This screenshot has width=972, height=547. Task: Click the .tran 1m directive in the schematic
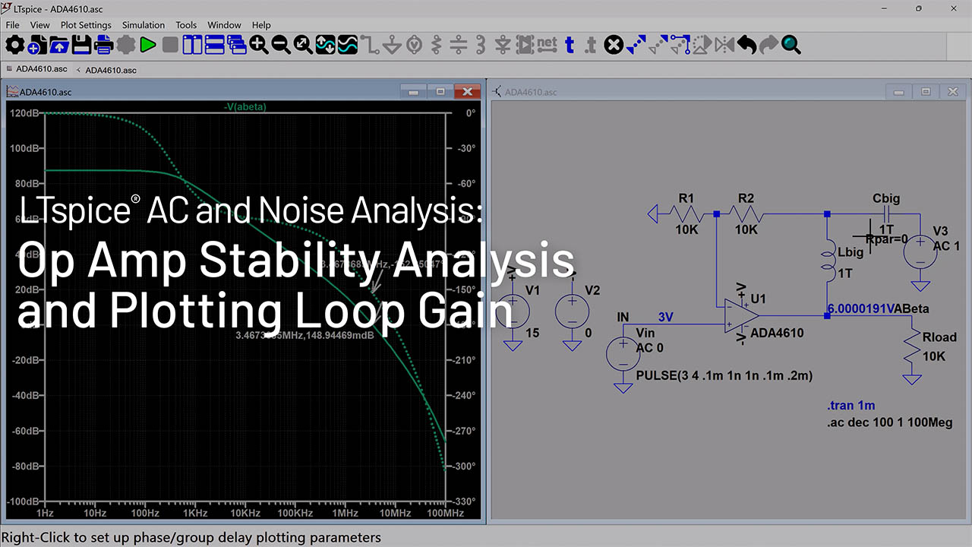tap(851, 406)
